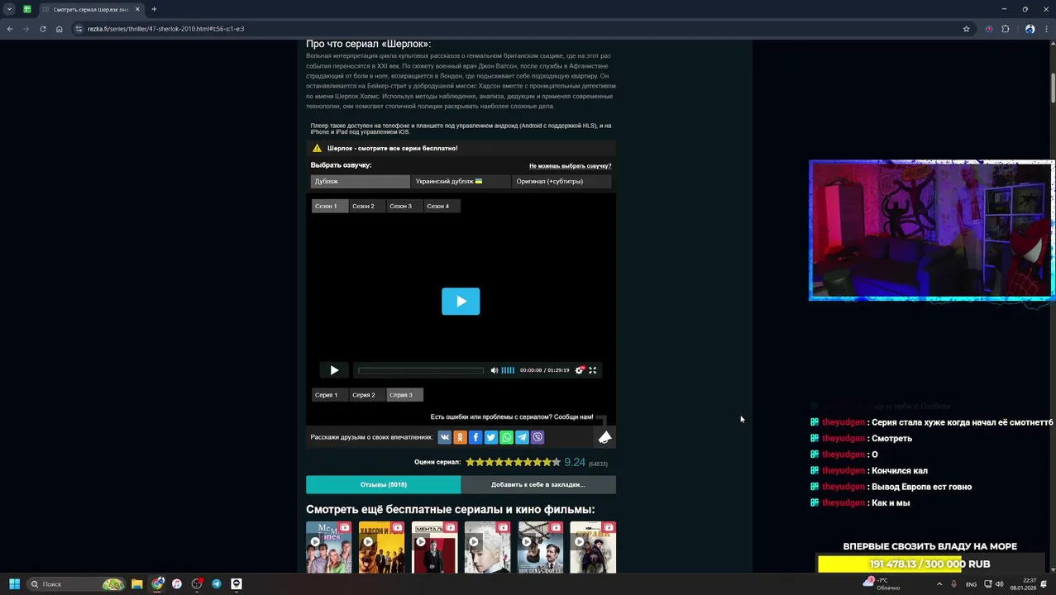Open the Extensions puzzle menu
The width and height of the screenshot is (1056, 595).
[x=1006, y=29]
